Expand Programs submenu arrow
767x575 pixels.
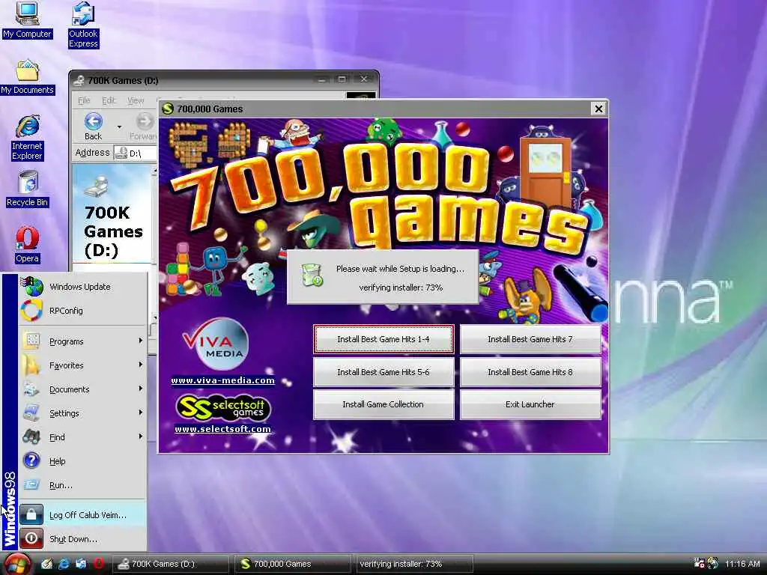tap(140, 341)
